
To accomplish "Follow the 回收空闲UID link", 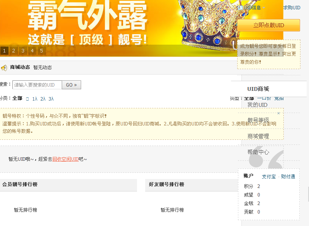I will click(66, 159).
